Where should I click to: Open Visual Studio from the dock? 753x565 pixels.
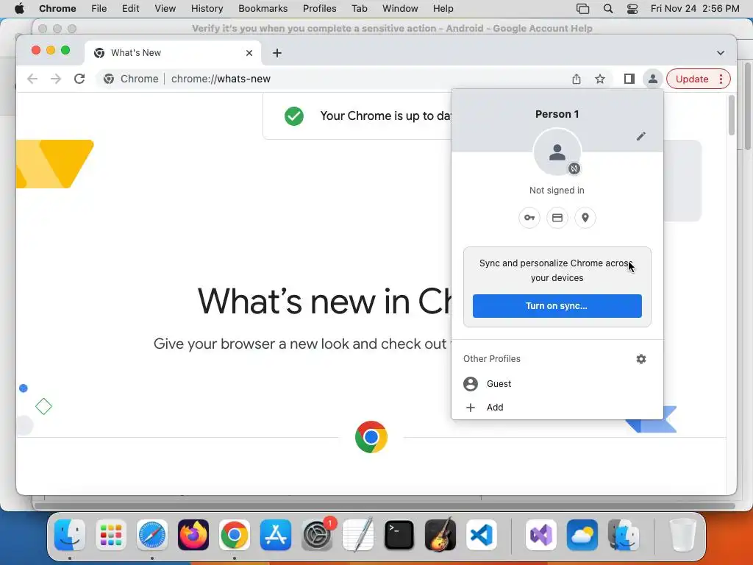(541, 535)
